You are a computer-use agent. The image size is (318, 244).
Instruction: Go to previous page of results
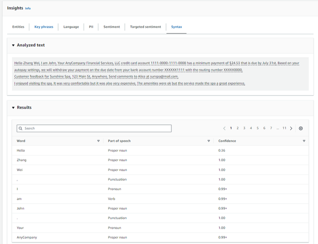pos(224,128)
